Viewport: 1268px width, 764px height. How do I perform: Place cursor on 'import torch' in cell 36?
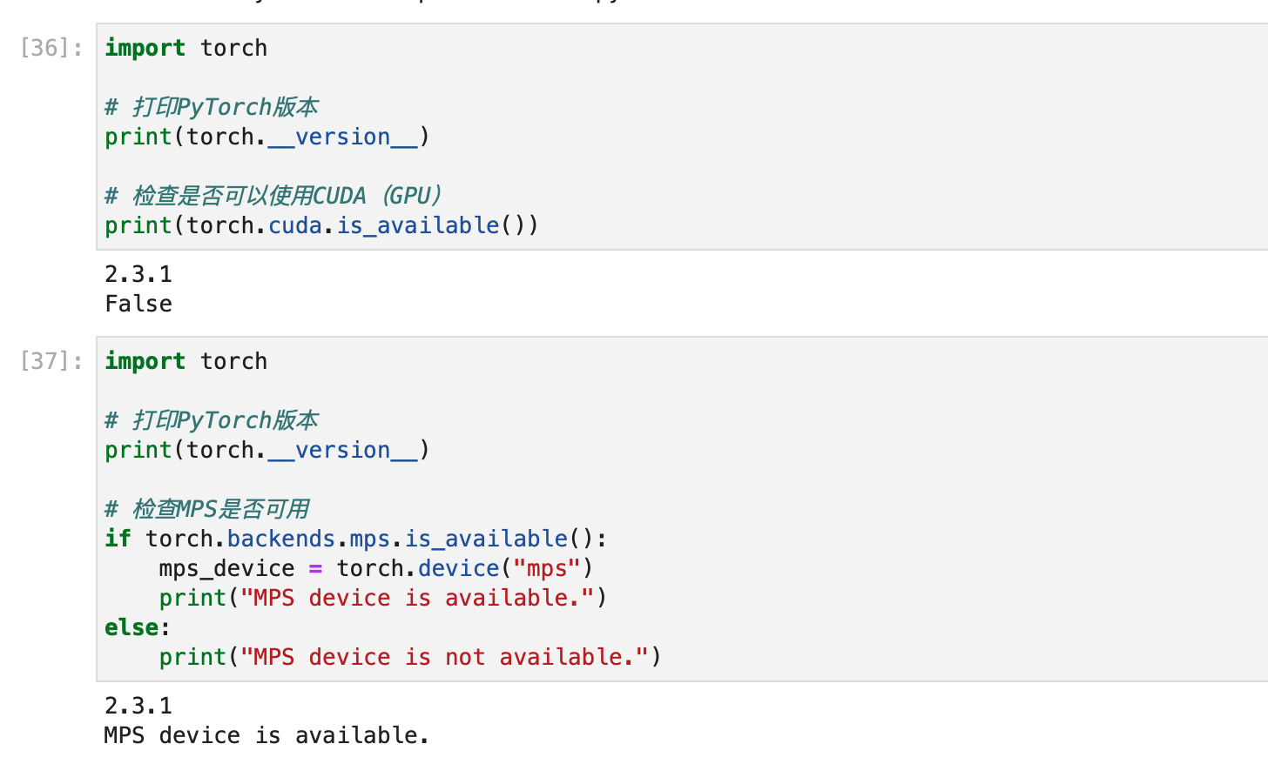coord(185,48)
